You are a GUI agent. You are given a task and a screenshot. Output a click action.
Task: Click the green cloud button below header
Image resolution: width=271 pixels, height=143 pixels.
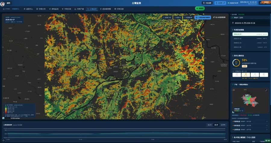200,8
